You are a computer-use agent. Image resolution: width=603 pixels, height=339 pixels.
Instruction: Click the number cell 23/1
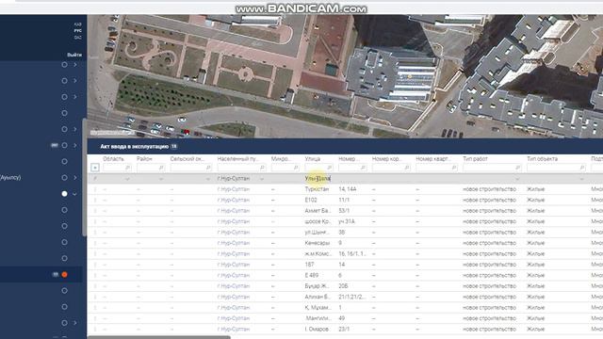click(x=344, y=330)
